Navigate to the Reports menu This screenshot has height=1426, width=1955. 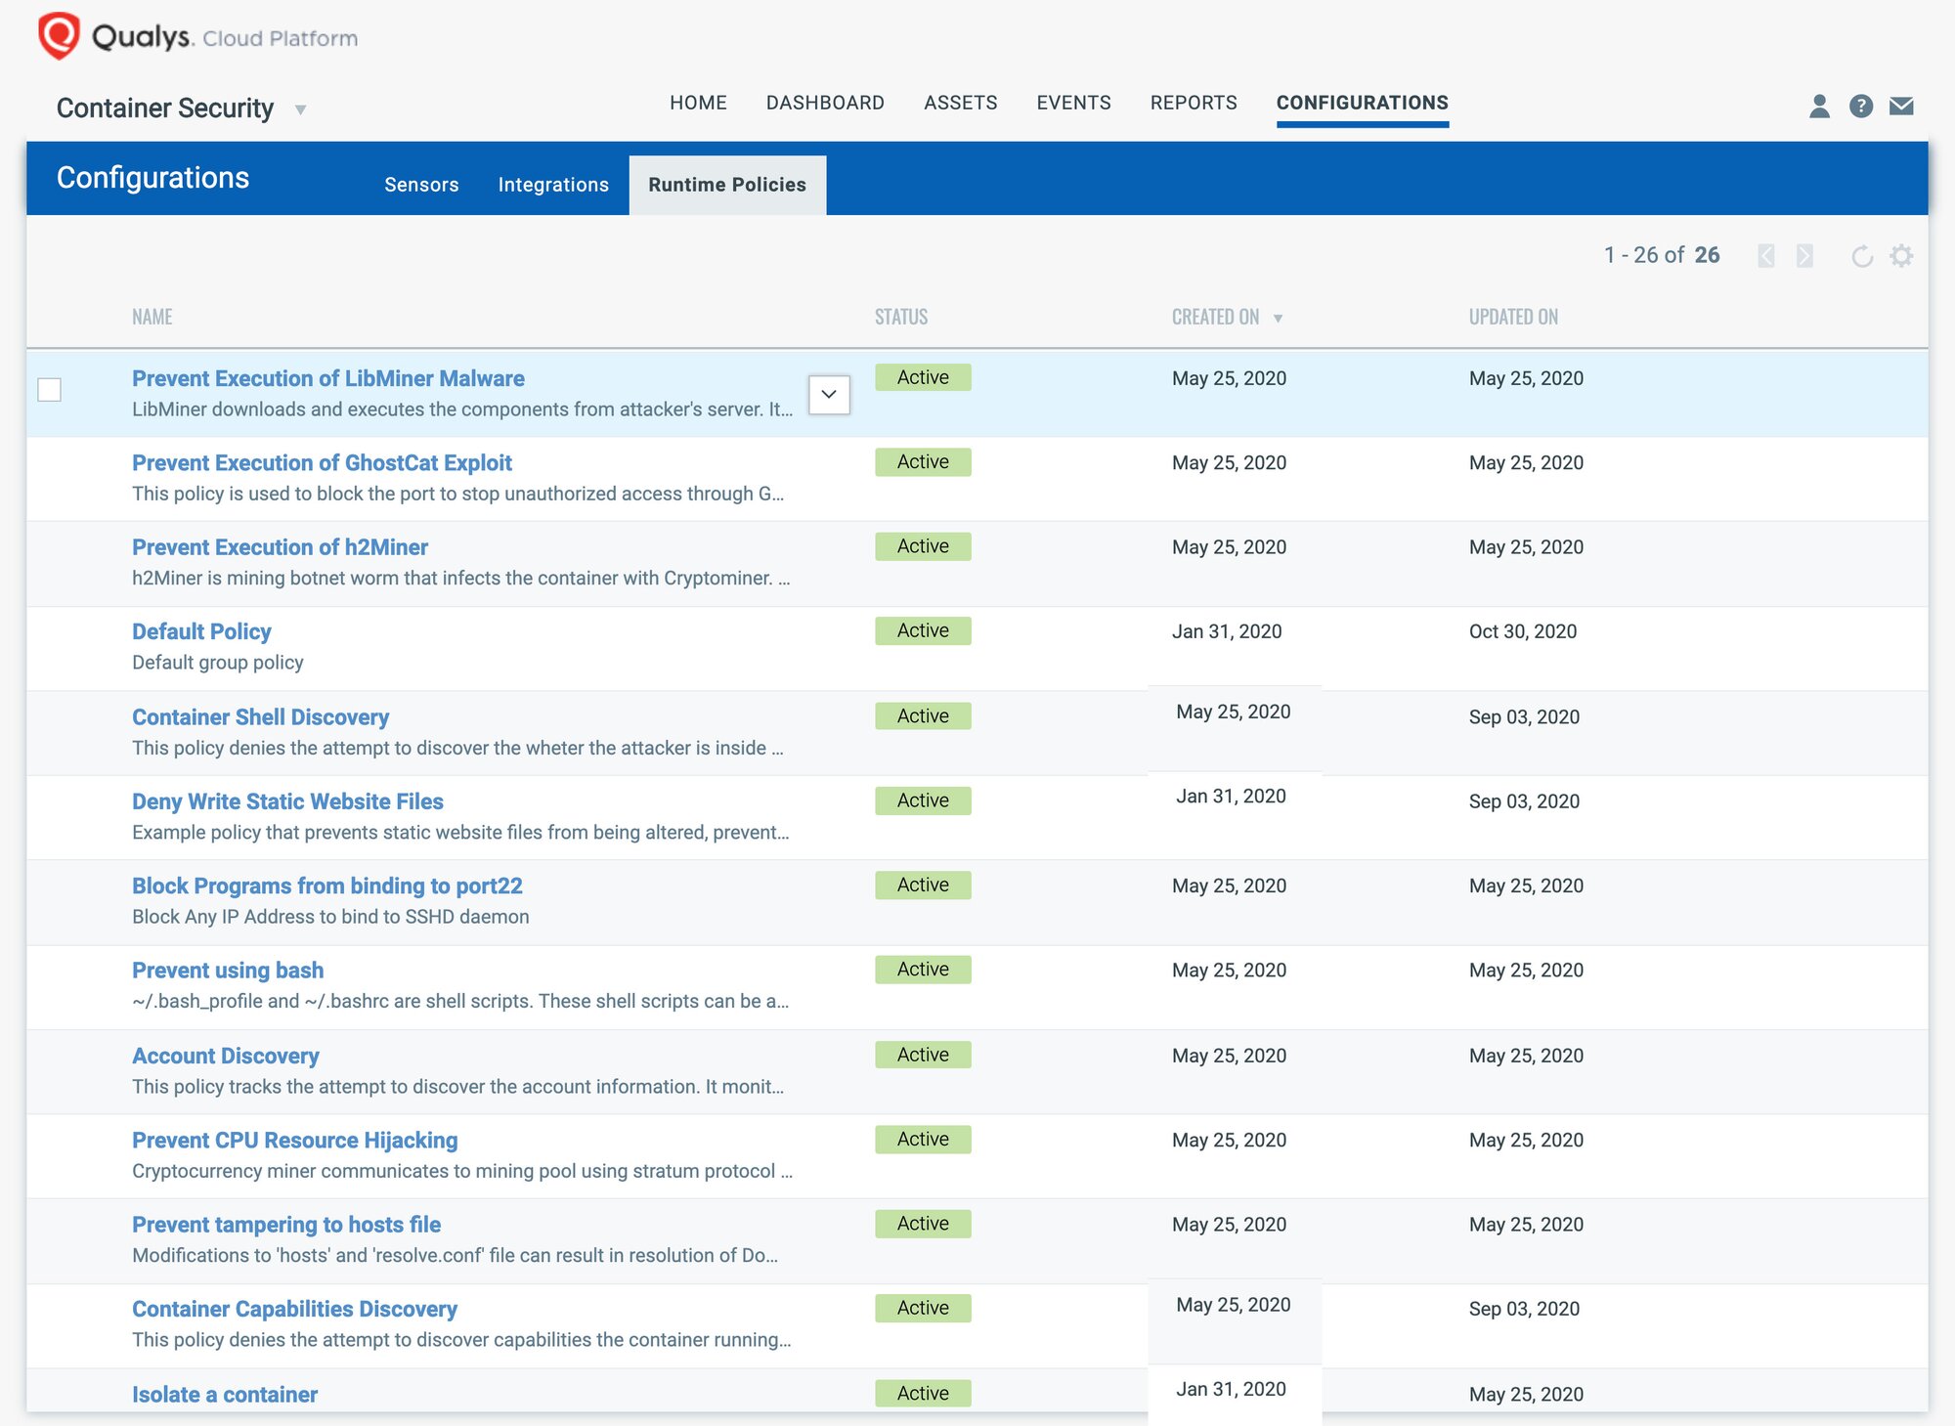pyautogui.click(x=1194, y=103)
